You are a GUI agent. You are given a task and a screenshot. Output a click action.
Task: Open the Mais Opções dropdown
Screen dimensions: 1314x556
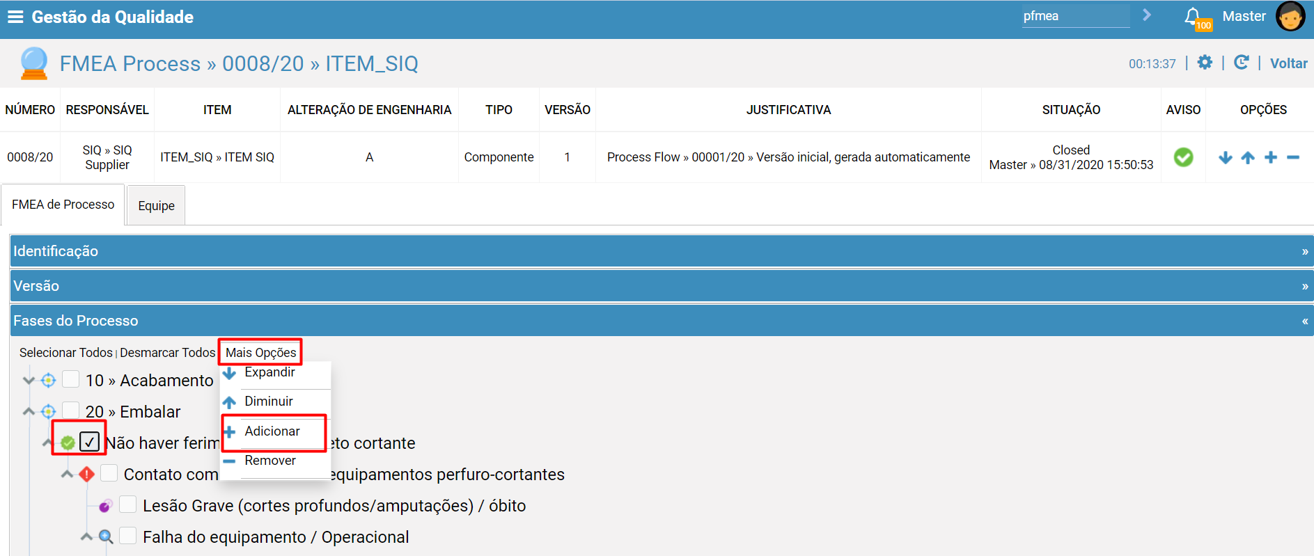click(x=261, y=353)
